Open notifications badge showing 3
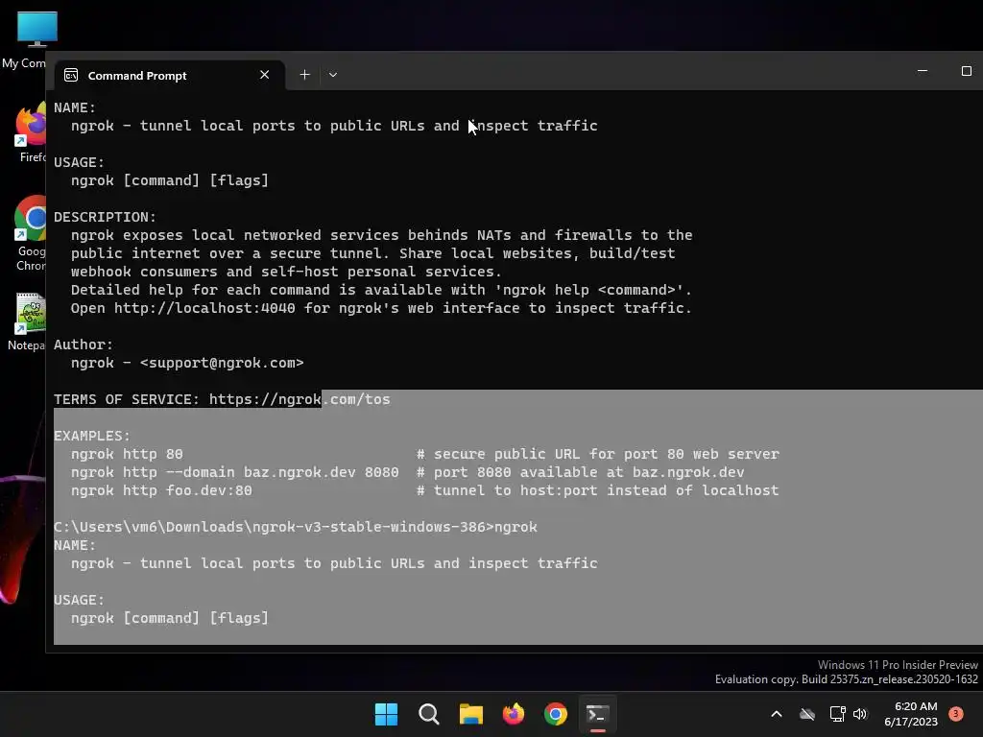Viewport: 983px width, 737px height. (x=956, y=714)
